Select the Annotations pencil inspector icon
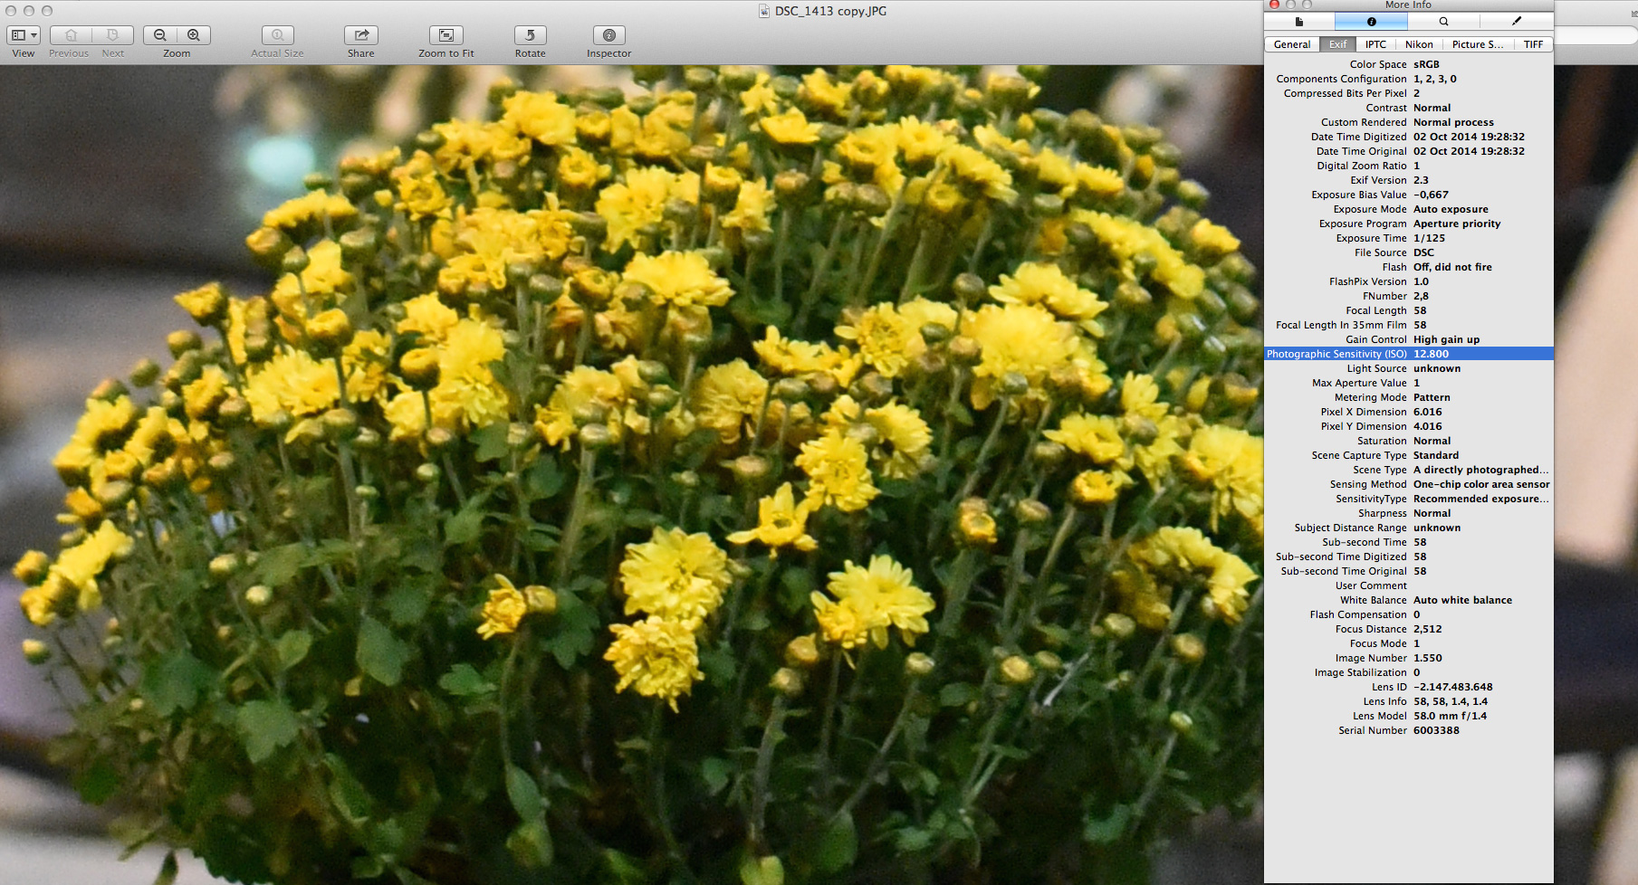 point(1516,21)
